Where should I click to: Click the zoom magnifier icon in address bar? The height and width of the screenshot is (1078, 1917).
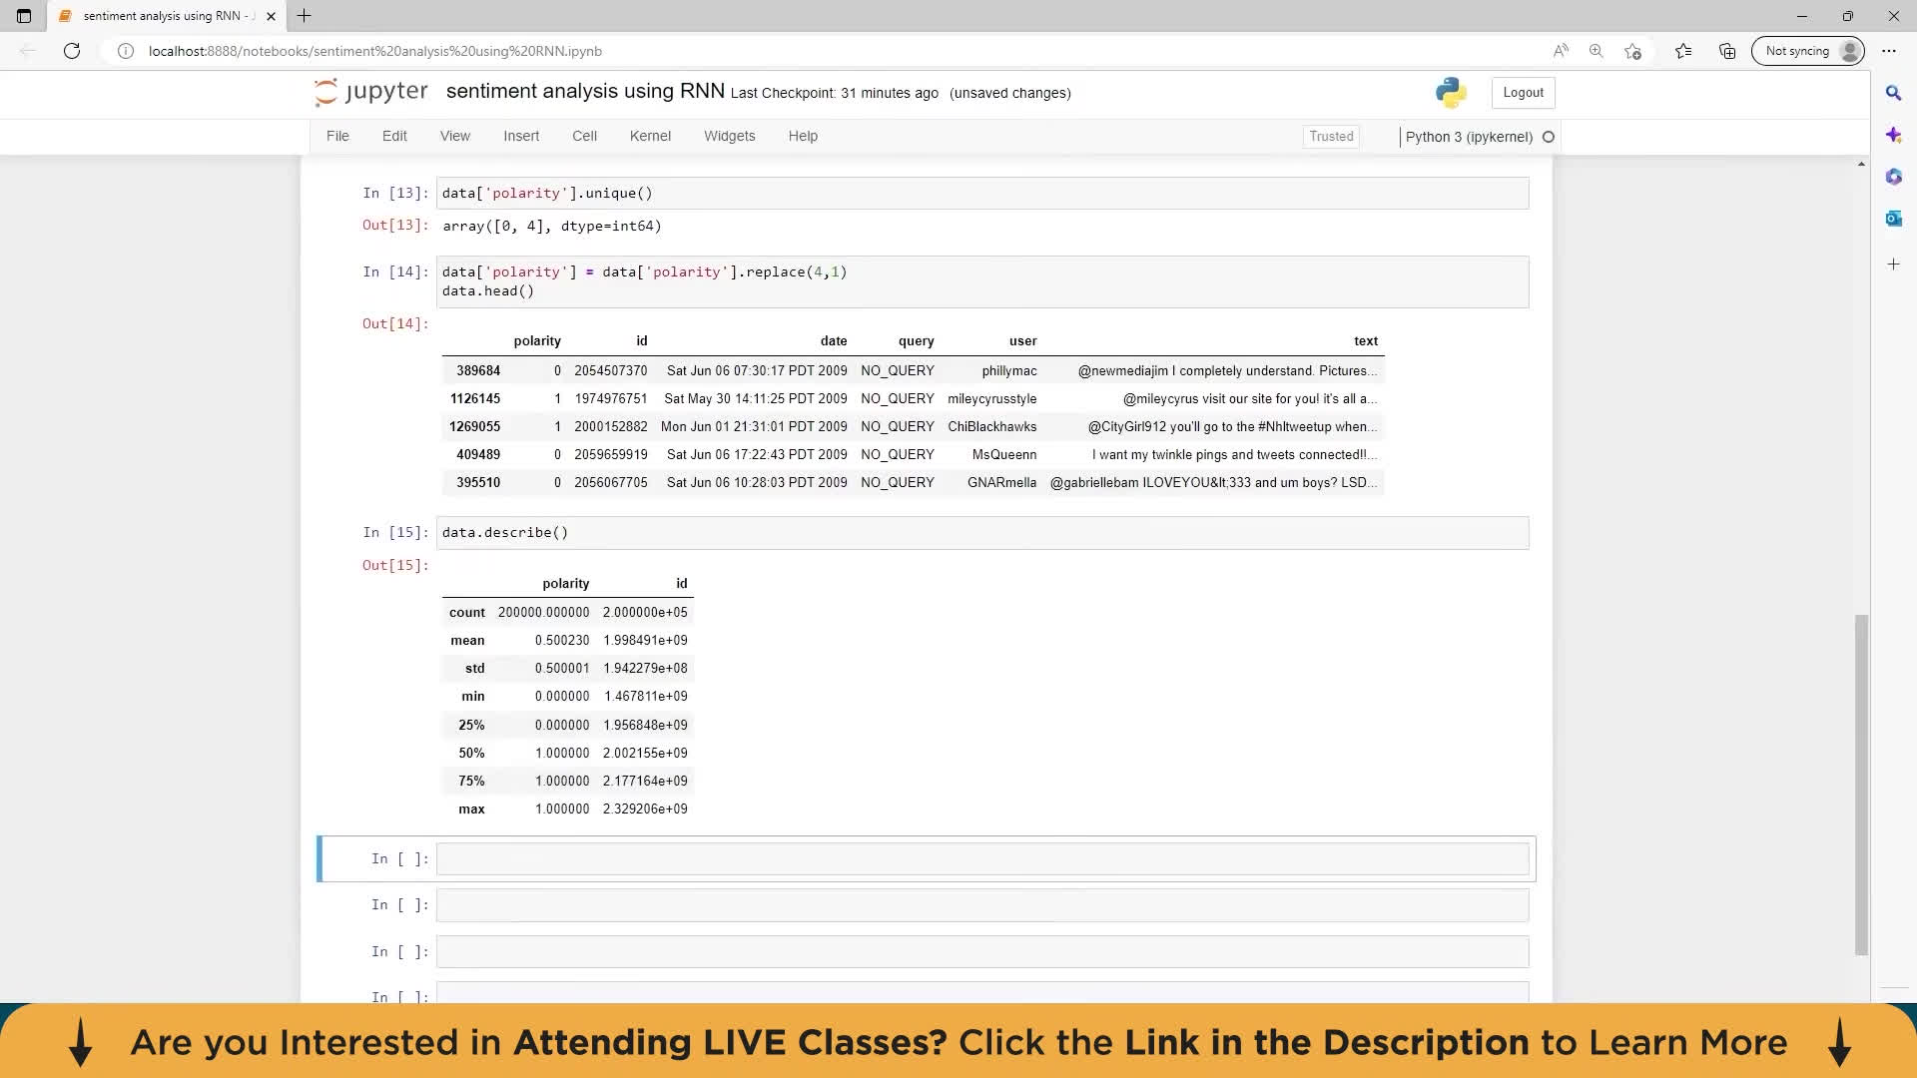[x=1597, y=51]
